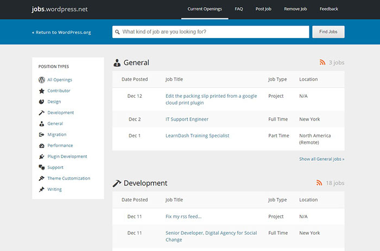Select Theme Customization in position types
The image size is (380, 251).
click(x=68, y=178)
